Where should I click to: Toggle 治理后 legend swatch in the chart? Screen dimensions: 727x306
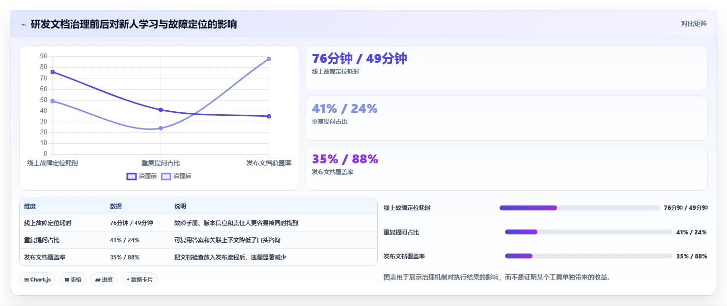tap(166, 176)
